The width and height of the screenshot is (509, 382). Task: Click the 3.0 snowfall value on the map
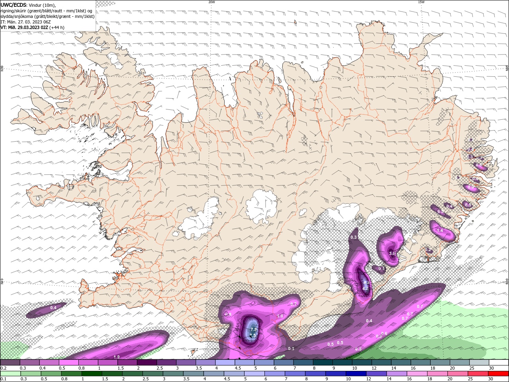pyautogui.click(x=392, y=253)
